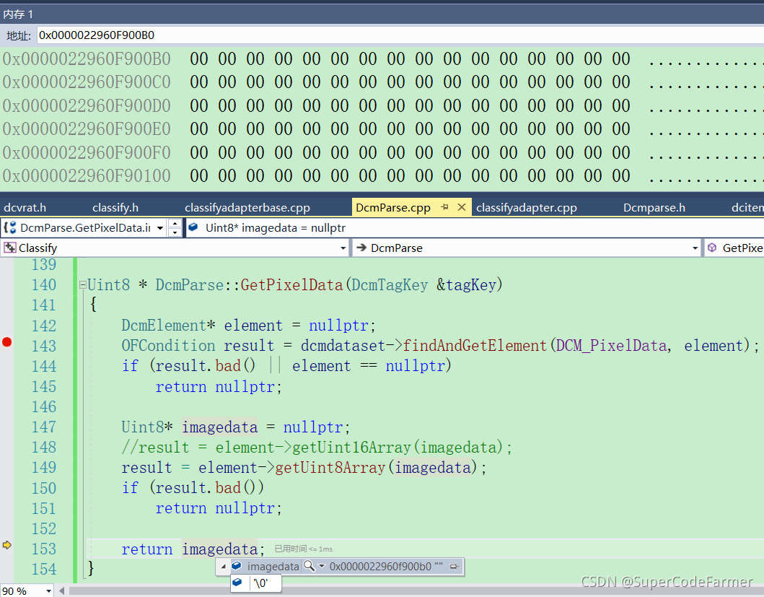The width and height of the screenshot is (764, 597).
Task: Click the down arrow of navigation stepper
Action: click(175, 232)
